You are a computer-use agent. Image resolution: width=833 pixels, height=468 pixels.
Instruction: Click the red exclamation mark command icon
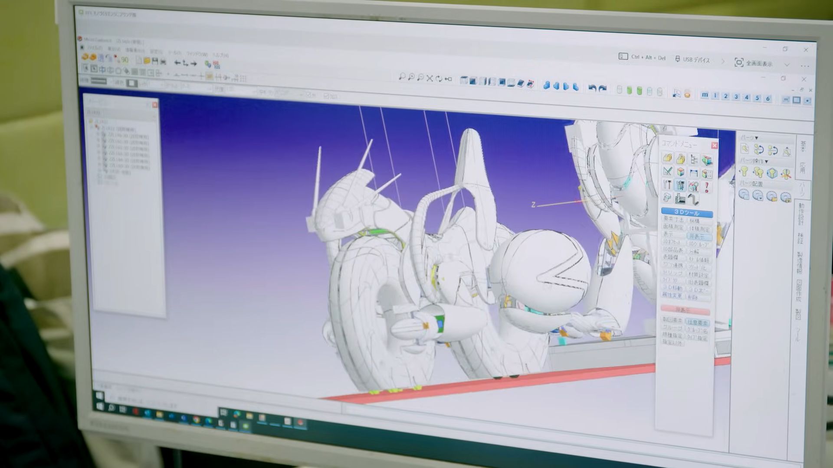click(x=707, y=187)
